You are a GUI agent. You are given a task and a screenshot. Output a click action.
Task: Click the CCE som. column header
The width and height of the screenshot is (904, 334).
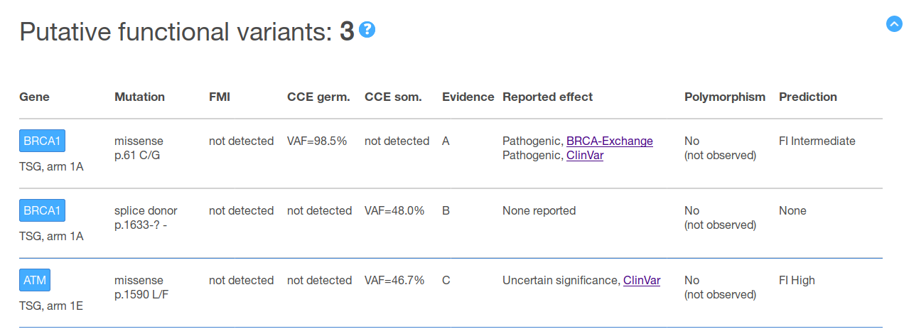click(x=393, y=97)
